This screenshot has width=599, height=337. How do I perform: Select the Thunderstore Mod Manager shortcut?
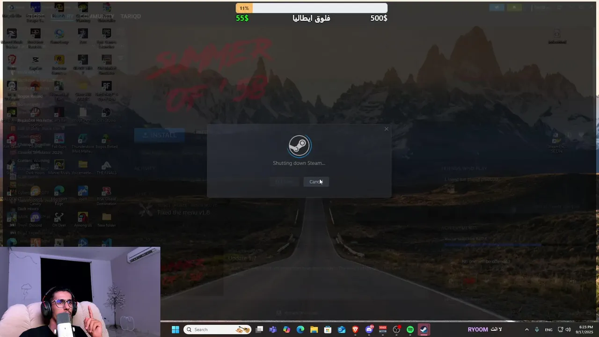83,143
